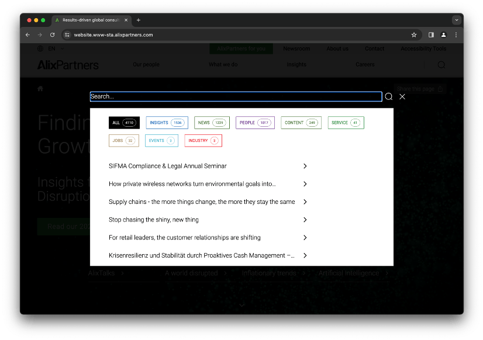Open the Chrome three-dot menu
The width and height of the screenshot is (483, 340).
[x=456, y=35]
